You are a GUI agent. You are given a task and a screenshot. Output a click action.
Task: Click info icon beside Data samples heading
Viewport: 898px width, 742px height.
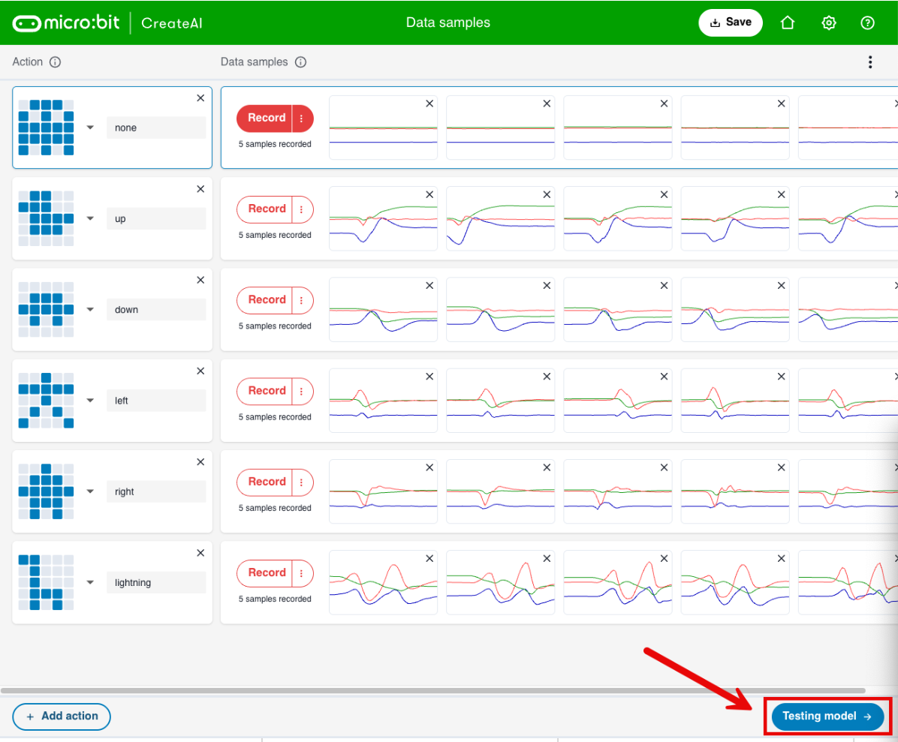coord(300,62)
